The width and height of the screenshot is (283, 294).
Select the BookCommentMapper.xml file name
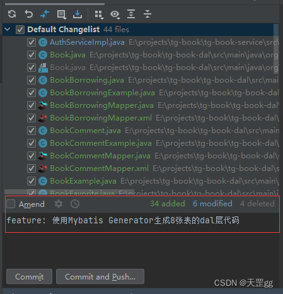point(99,168)
